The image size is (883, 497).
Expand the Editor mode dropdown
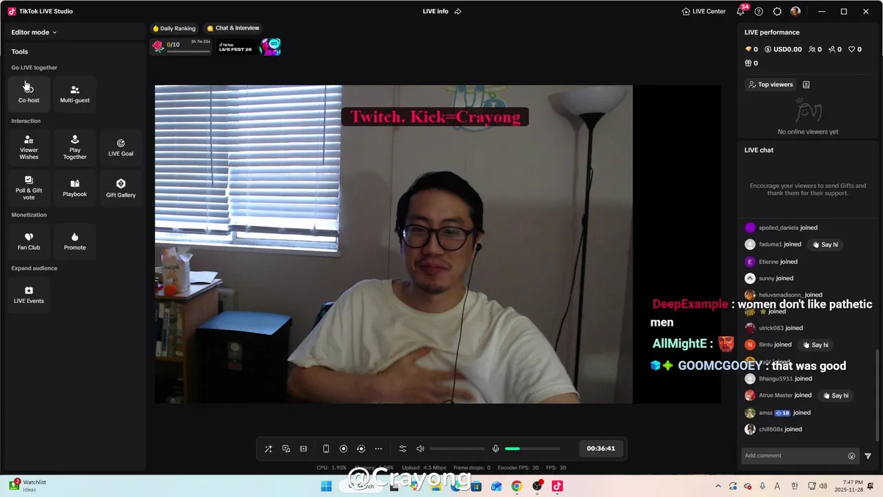coord(34,32)
